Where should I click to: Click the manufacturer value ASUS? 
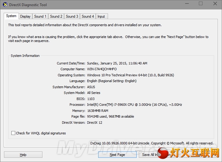click(x=91, y=87)
